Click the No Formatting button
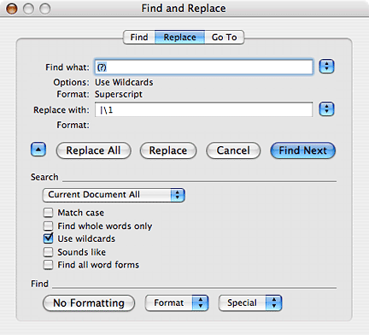The width and height of the screenshot is (369, 335). coord(89,303)
